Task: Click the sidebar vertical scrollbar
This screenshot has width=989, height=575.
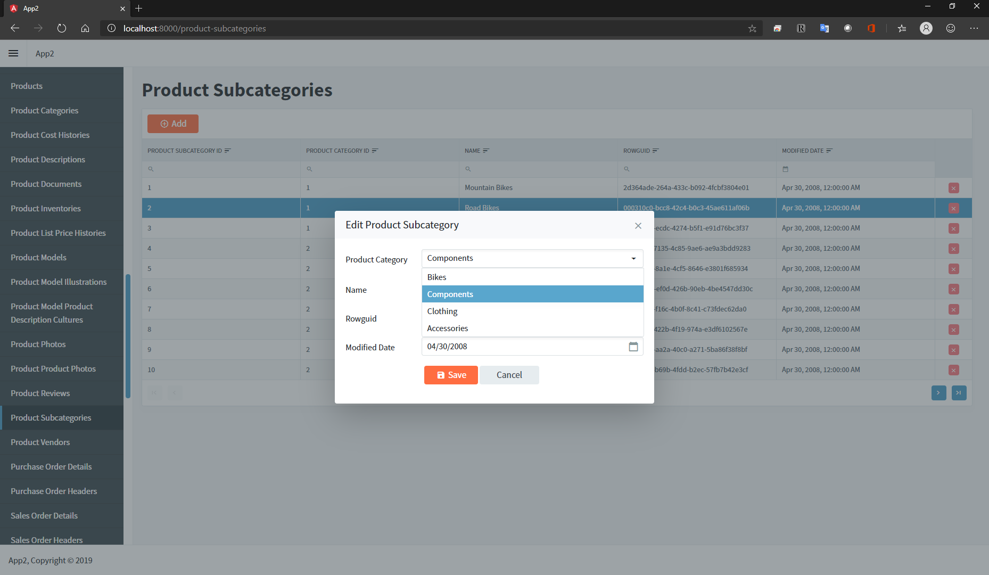Action: click(x=128, y=335)
